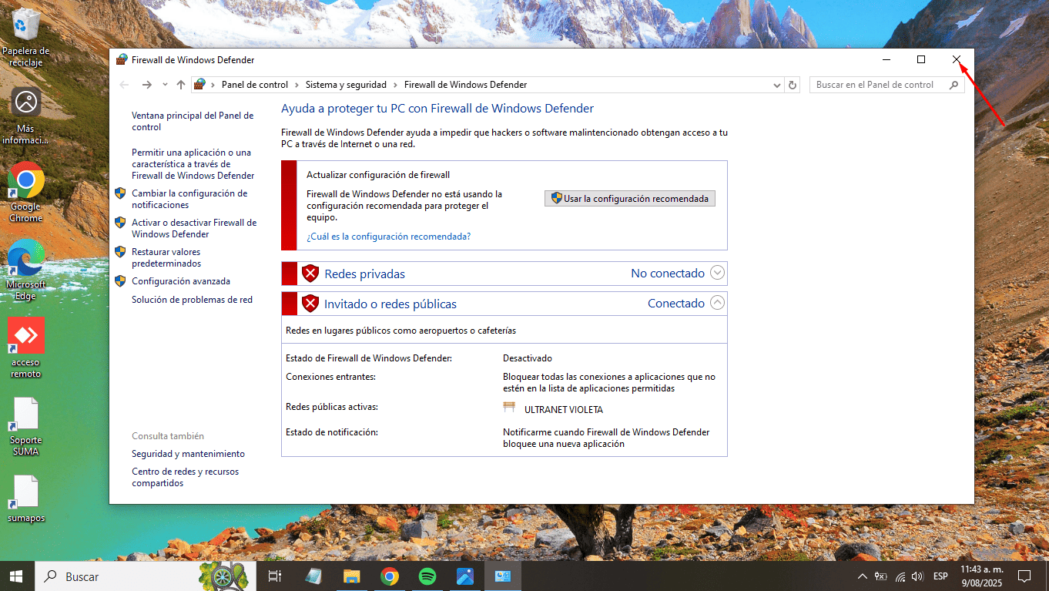Open address bar history dropdown
Screen dimensions: 1049x591
point(777,85)
